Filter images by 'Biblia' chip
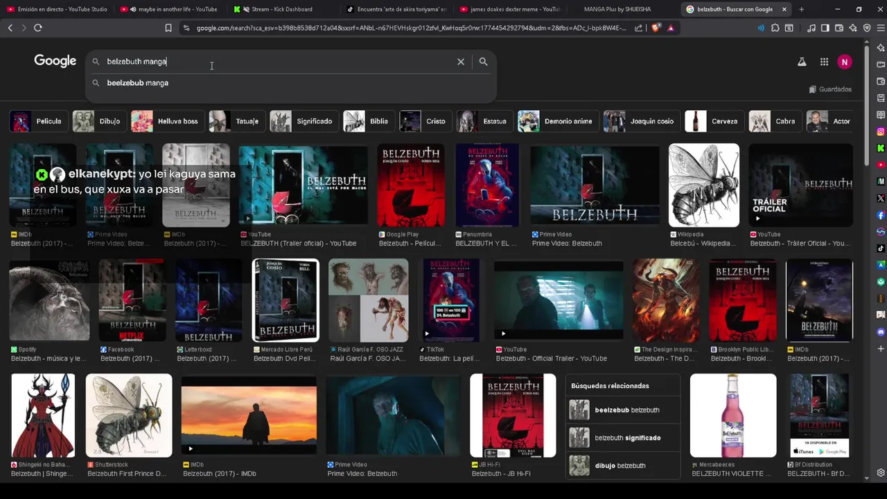This screenshot has height=499, width=887. [x=369, y=121]
